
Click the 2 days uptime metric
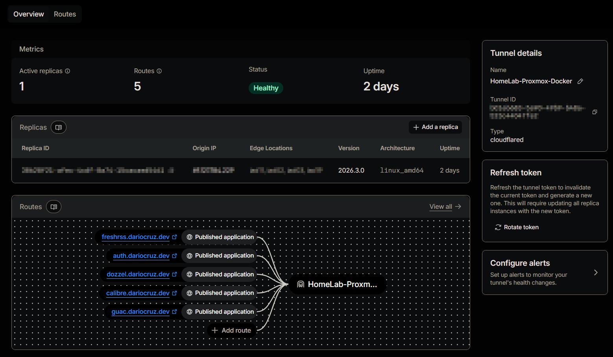pos(381,86)
